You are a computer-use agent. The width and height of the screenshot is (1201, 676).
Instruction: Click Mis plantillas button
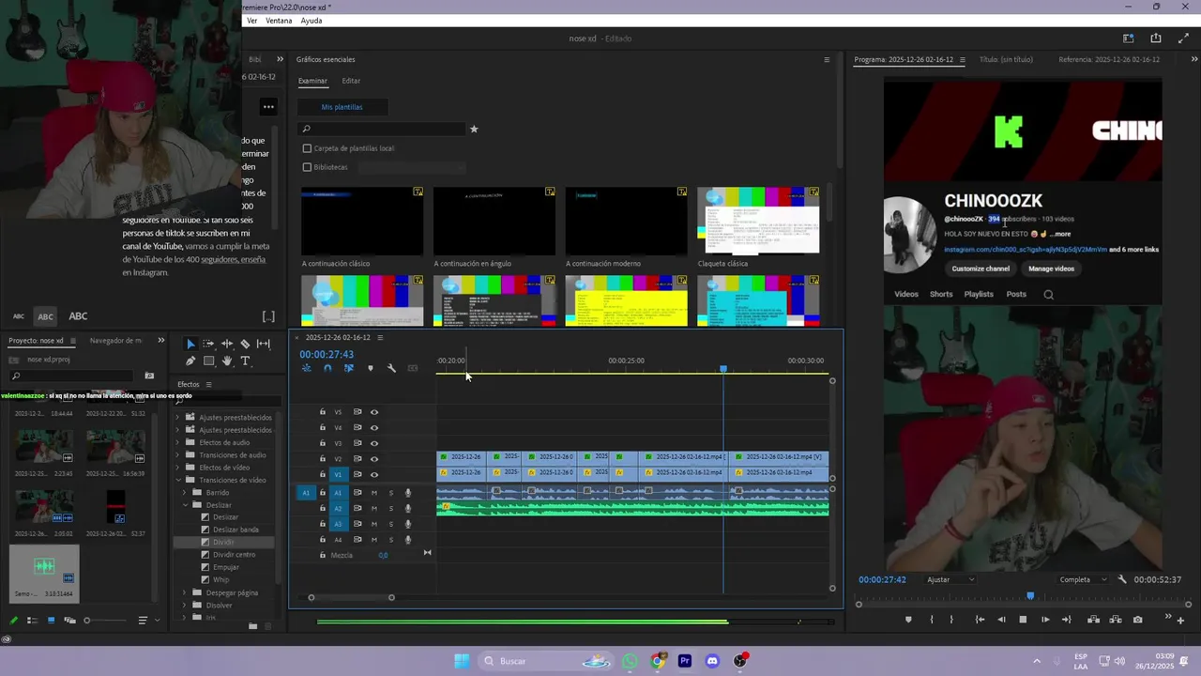pyautogui.click(x=342, y=107)
